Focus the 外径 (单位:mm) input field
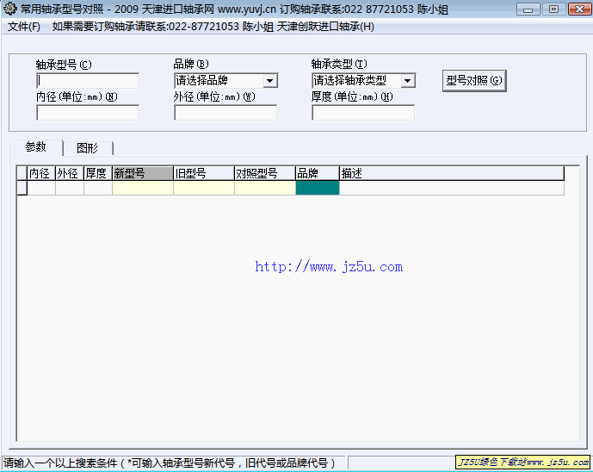Viewport: 593px width, 472px height. point(225,113)
